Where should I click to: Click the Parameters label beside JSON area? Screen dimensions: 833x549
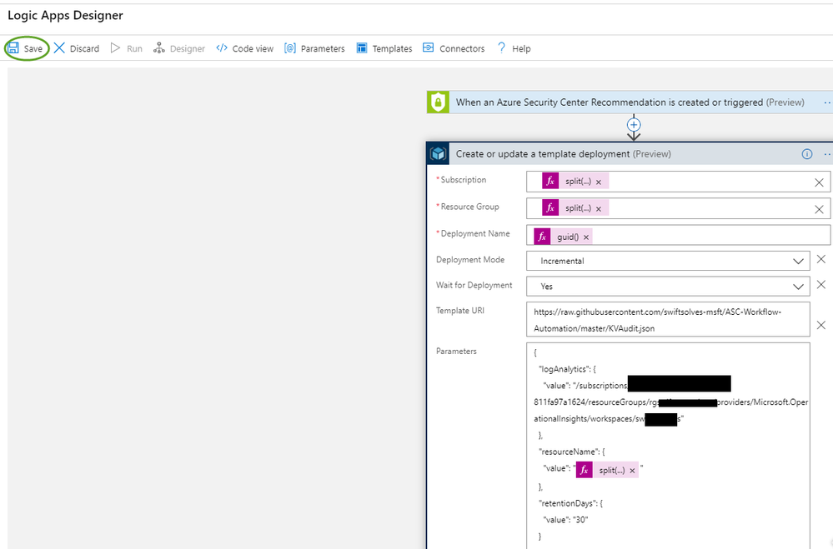pos(456,351)
